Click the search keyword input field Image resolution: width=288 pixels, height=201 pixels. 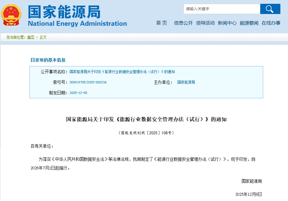[x=222, y=9]
